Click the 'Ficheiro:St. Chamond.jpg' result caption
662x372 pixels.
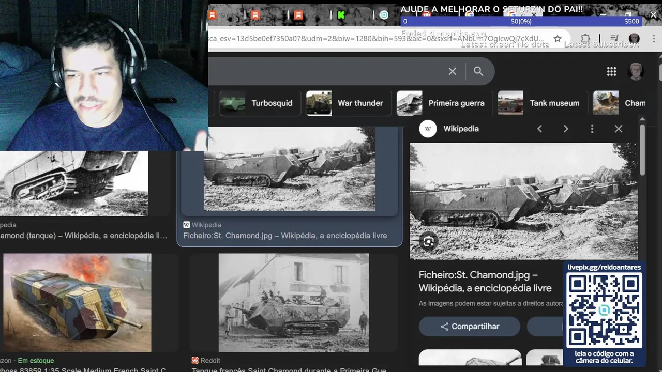click(285, 236)
